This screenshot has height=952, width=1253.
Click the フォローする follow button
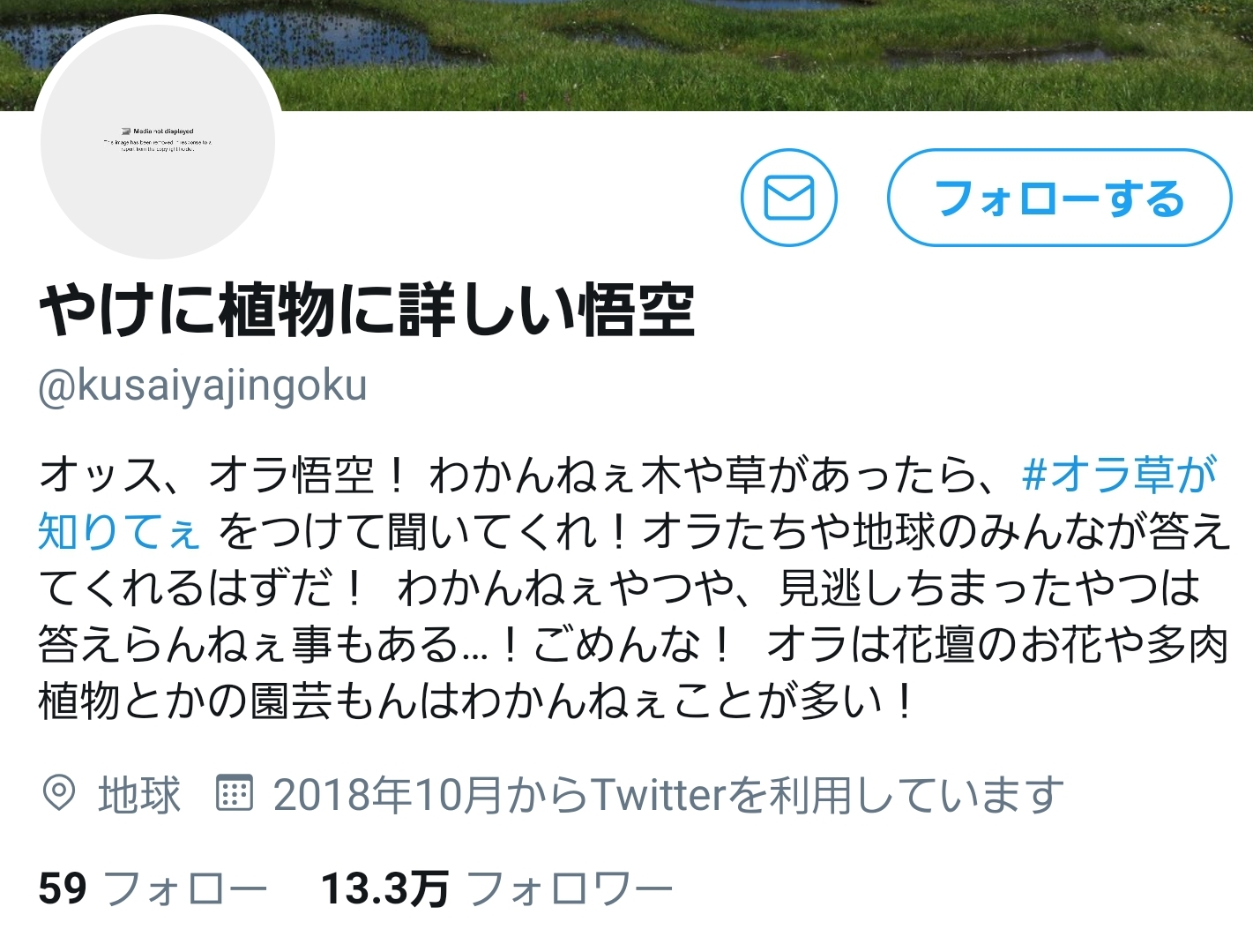(x=1059, y=198)
